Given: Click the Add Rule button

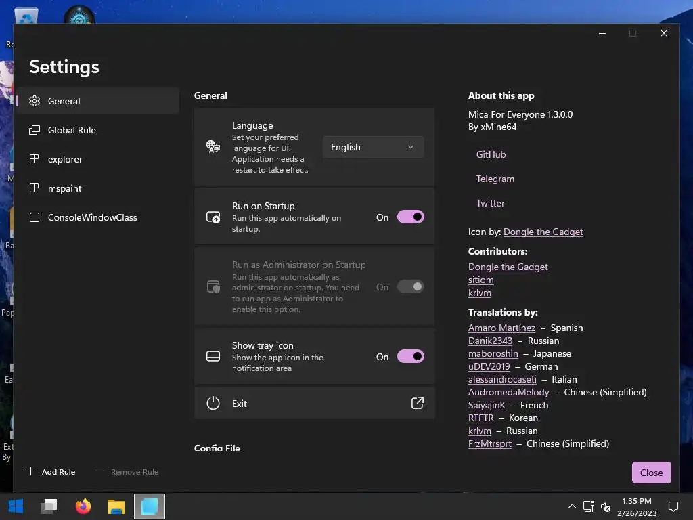Looking at the screenshot, I should (x=51, y=471).
